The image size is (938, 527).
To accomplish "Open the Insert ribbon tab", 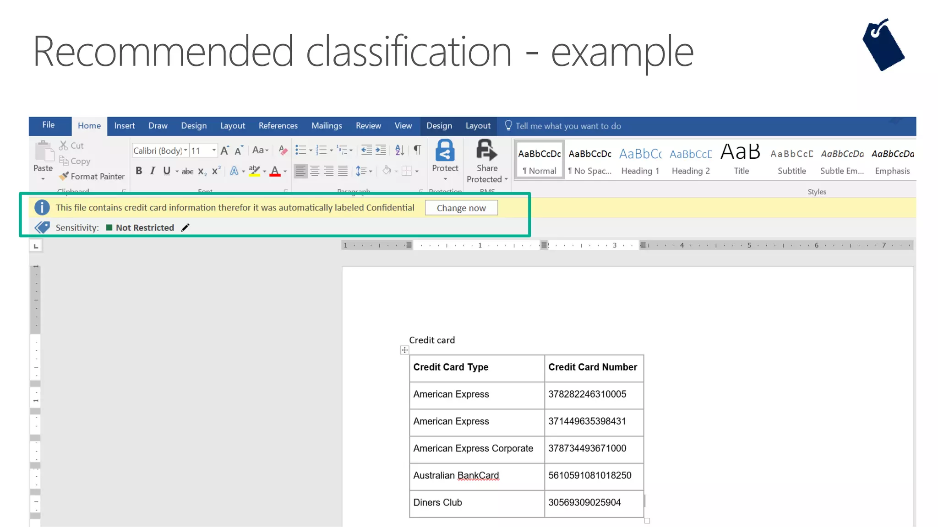I will [x=124, y=126].
